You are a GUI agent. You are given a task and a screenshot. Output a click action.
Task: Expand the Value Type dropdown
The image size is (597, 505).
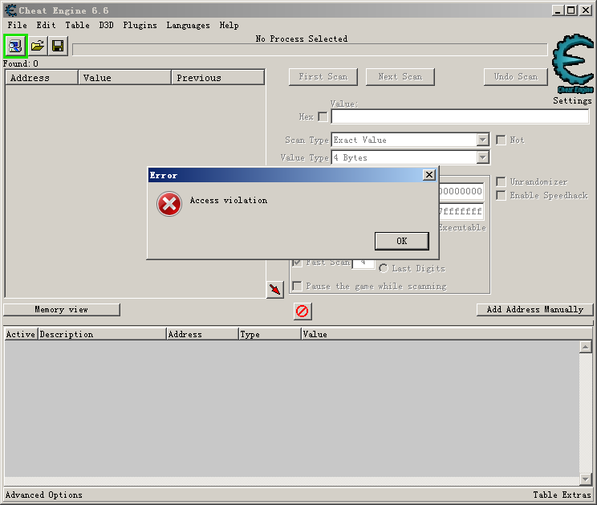pos(483,157)
